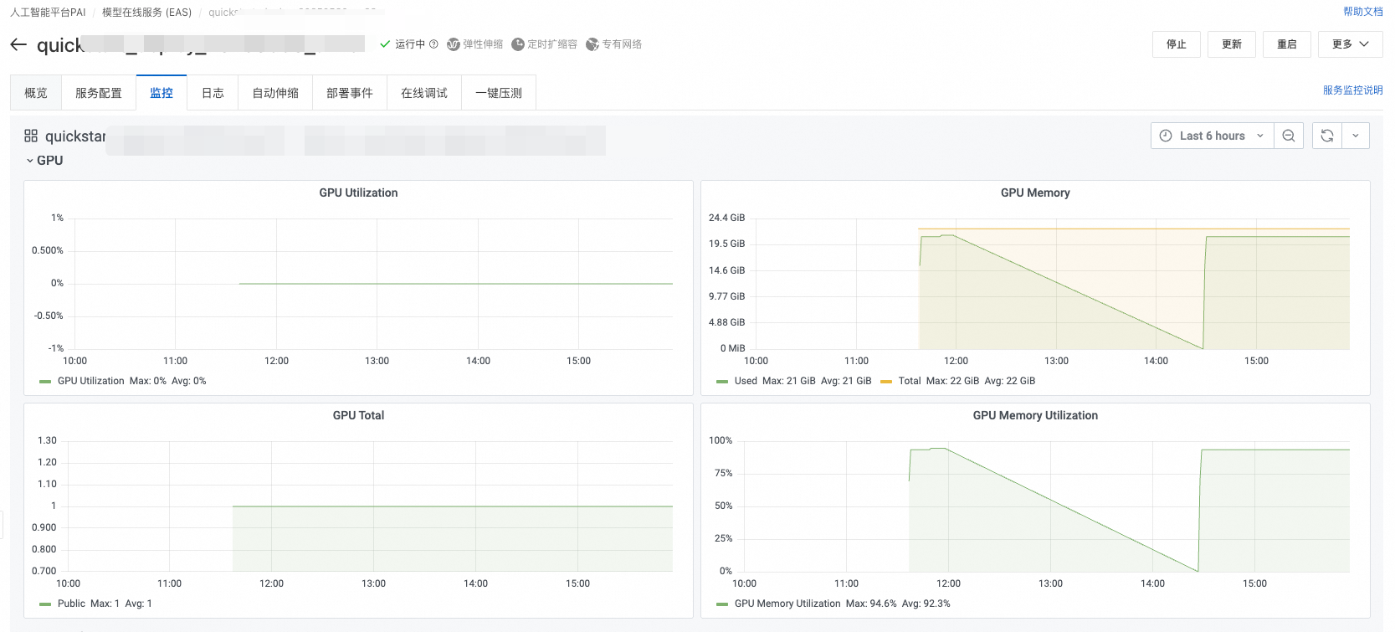Toggle the Public series in GPU Total legend
Screen dimensions: 1395x632
(71, 604)
